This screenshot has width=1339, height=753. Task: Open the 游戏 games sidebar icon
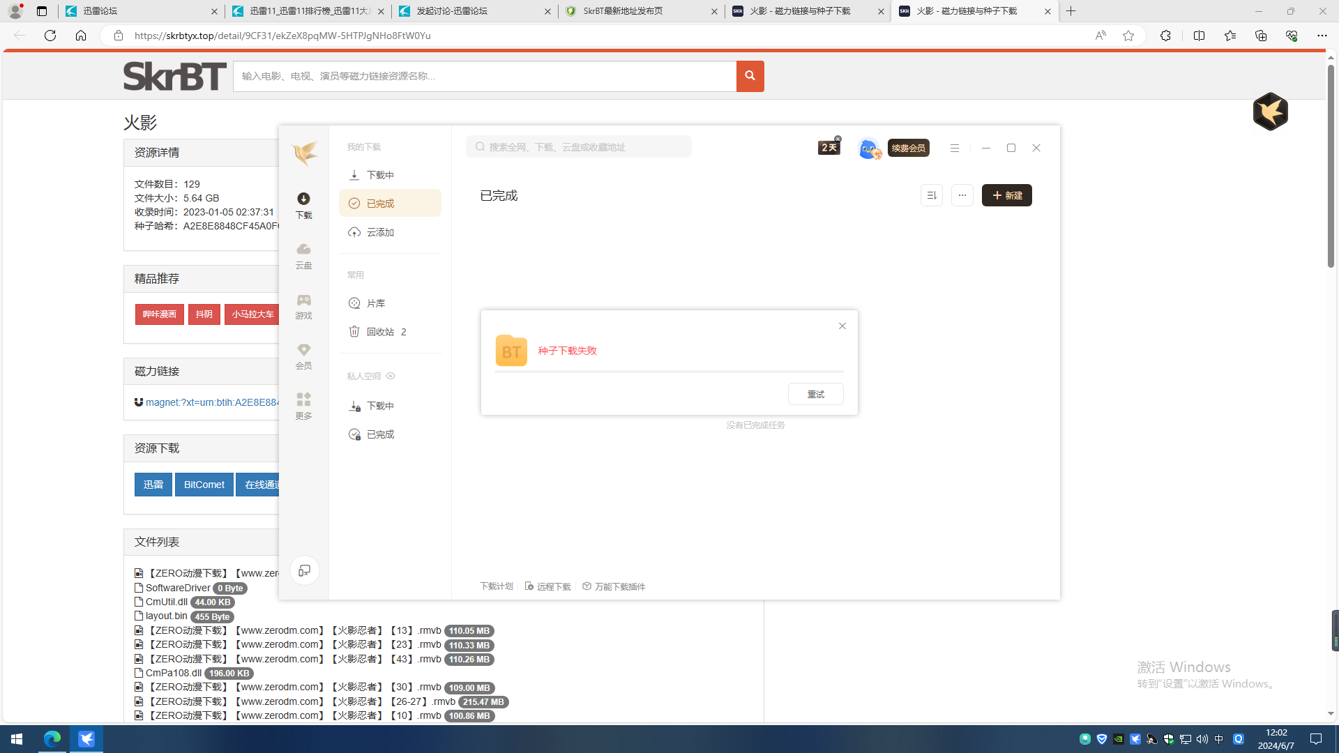click(x=303, y=305)
